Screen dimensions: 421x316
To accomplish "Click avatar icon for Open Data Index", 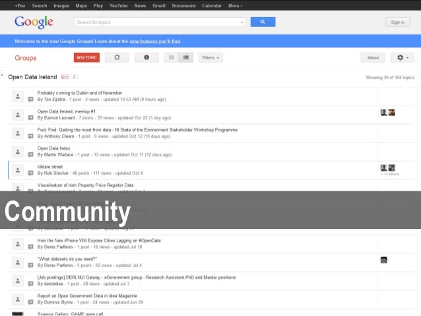I will coord(18,152).
